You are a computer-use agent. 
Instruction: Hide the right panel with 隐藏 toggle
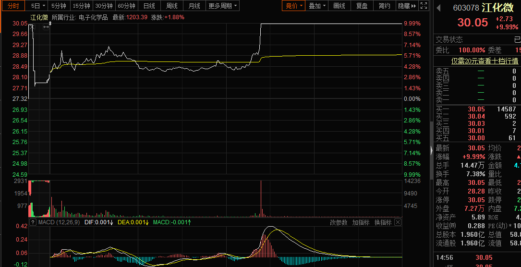pyautogui.click(x=406, y=6)
